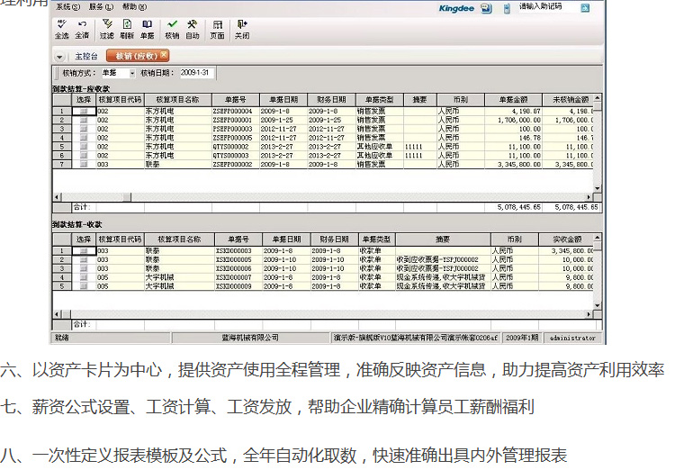The image size is (675, 470).
Task: Click 核算项目代码 header in 应收款 table
Action: 120,100
